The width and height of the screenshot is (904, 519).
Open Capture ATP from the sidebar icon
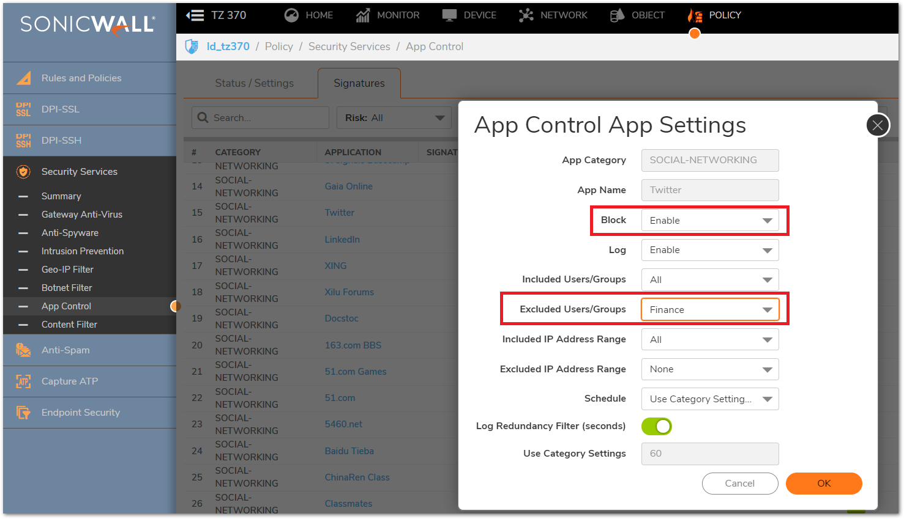[23, 381]
